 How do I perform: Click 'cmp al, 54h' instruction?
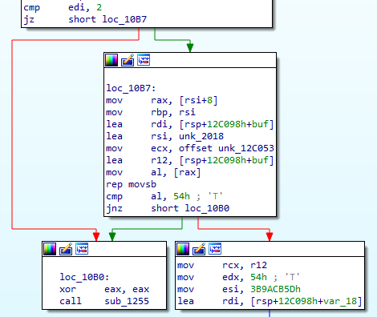point(148,196)
